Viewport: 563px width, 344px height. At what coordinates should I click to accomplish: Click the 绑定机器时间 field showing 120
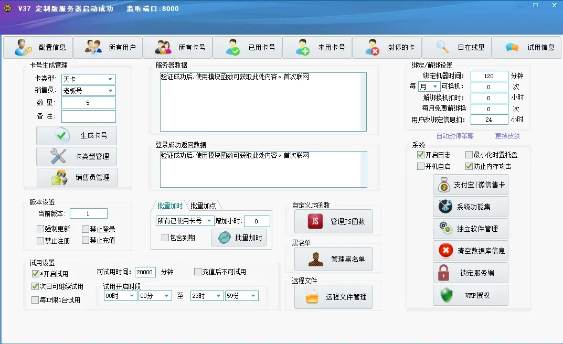(x=489, y=76)
